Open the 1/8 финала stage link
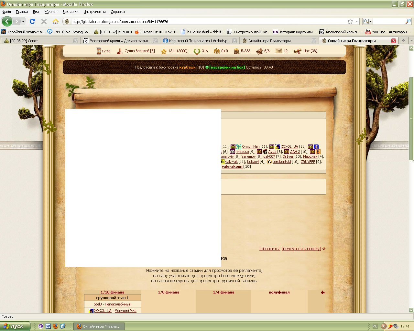The image size is (414, 331). click(x=169, y=292)
